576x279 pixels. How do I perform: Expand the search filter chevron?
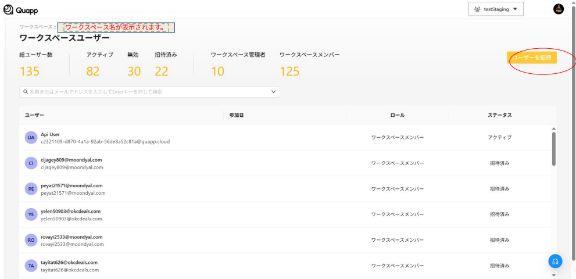274,92
